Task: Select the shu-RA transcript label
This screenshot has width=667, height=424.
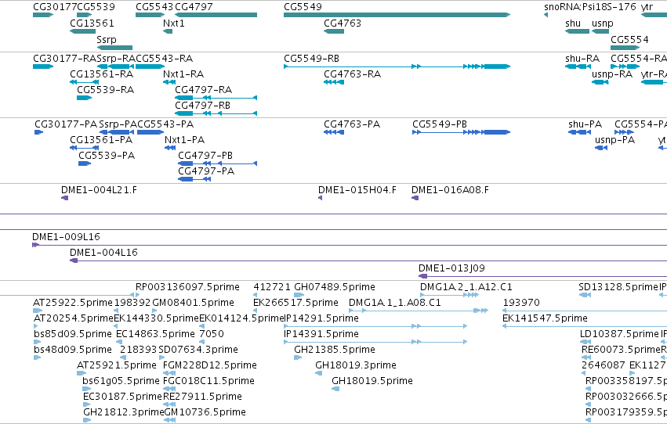Action: 582,59
